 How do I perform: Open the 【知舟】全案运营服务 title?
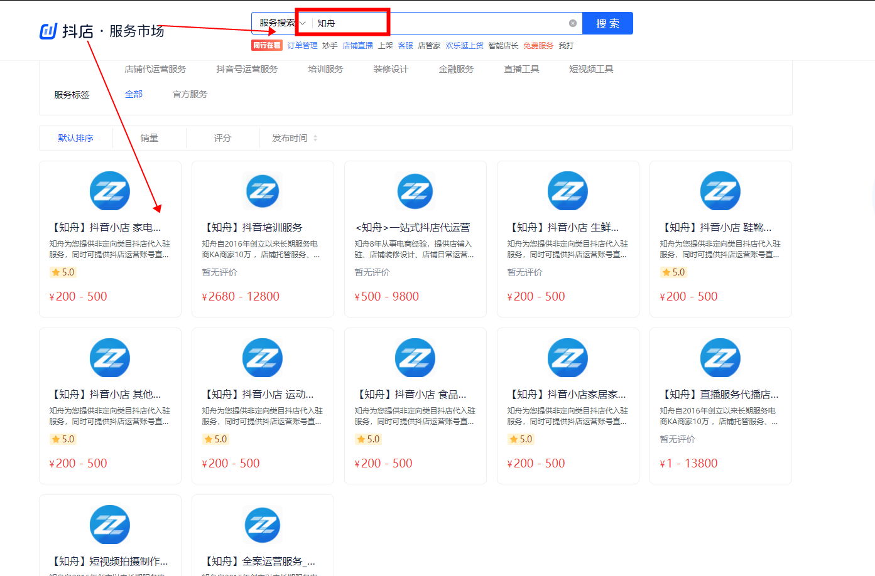coord(259,562)
